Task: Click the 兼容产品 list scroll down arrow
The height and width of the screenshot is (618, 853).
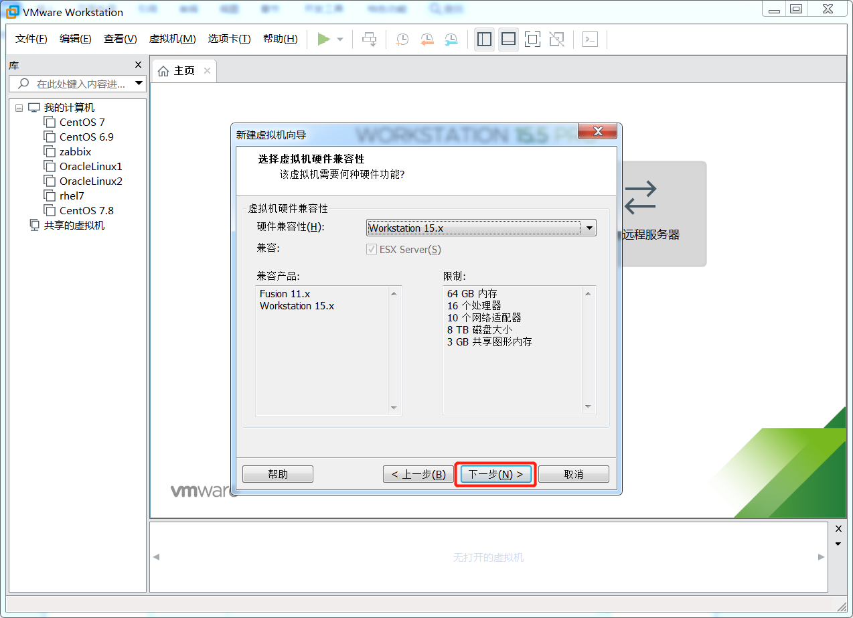Action: 394,408
